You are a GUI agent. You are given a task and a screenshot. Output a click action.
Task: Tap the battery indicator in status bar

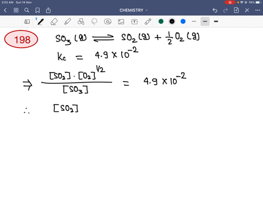(x=259, y=2)
